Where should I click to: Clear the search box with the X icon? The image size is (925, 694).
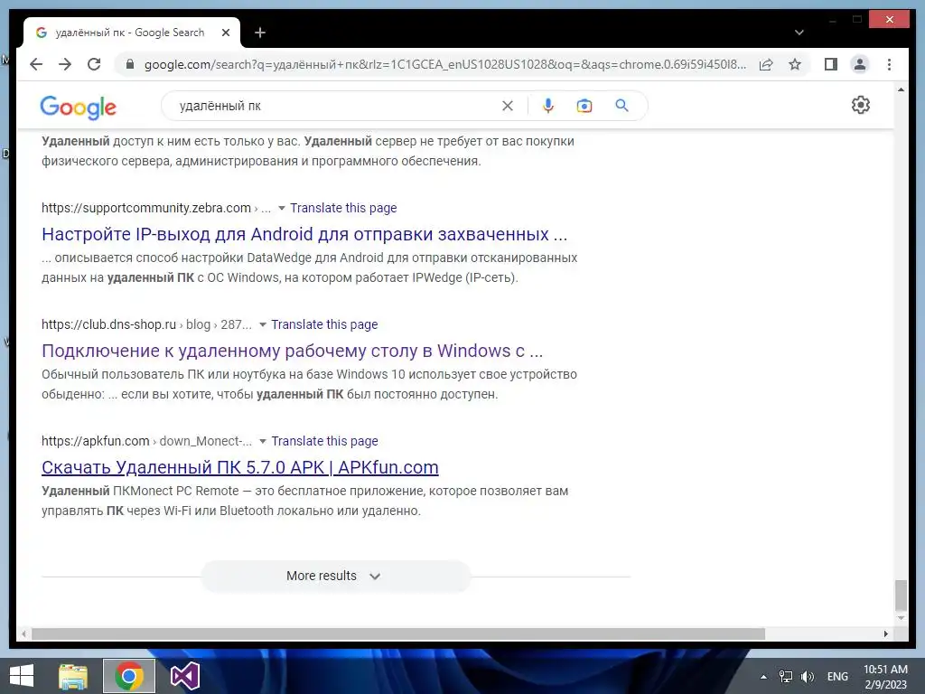pos(508,106)
